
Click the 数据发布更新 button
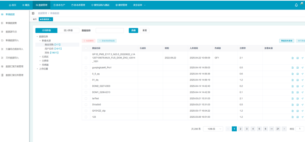pyautogui.click(x=287, y=41)
